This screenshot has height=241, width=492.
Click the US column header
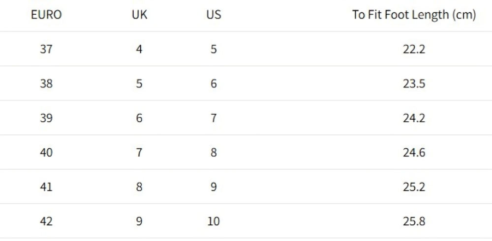click(x=214, y=15)
